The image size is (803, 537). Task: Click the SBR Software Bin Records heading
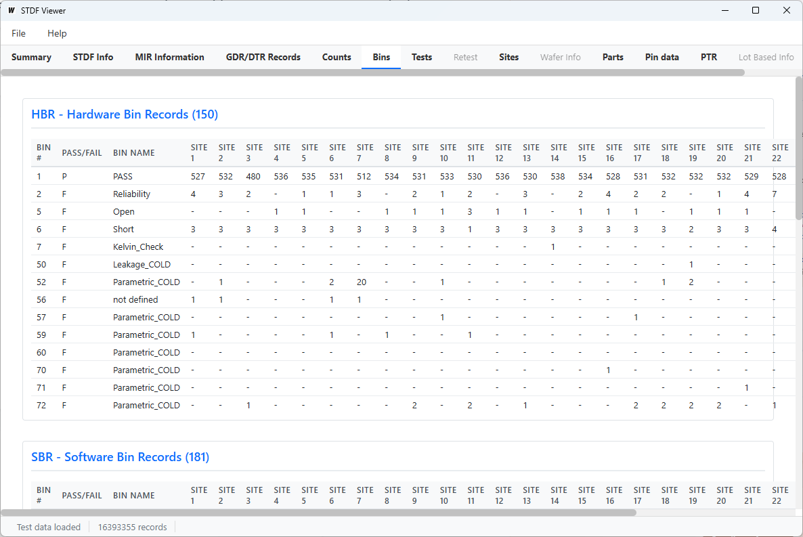(x=120, y=457)
